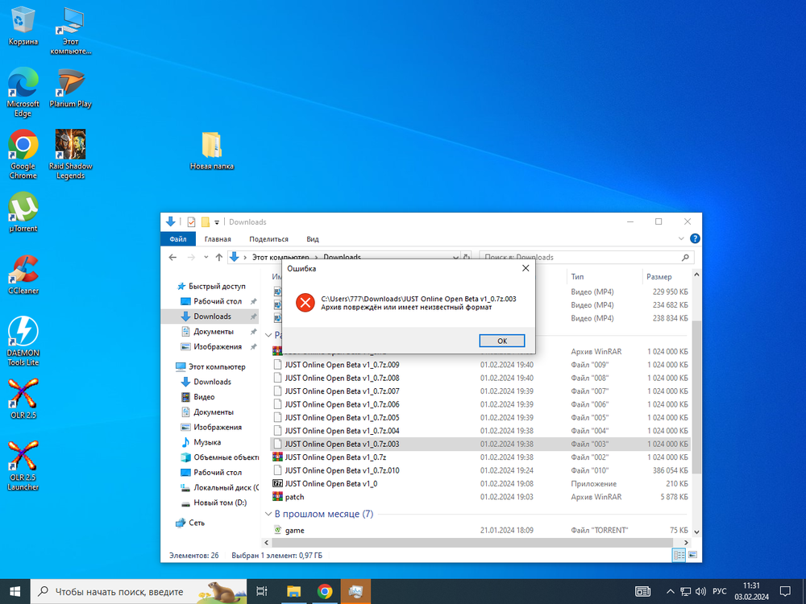Switch to large icons view button
Viewport: 806px width, 604px height.
point(691,556)
